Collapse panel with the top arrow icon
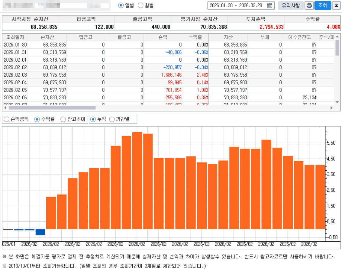The image size is (342, 270). click(336, 5)
